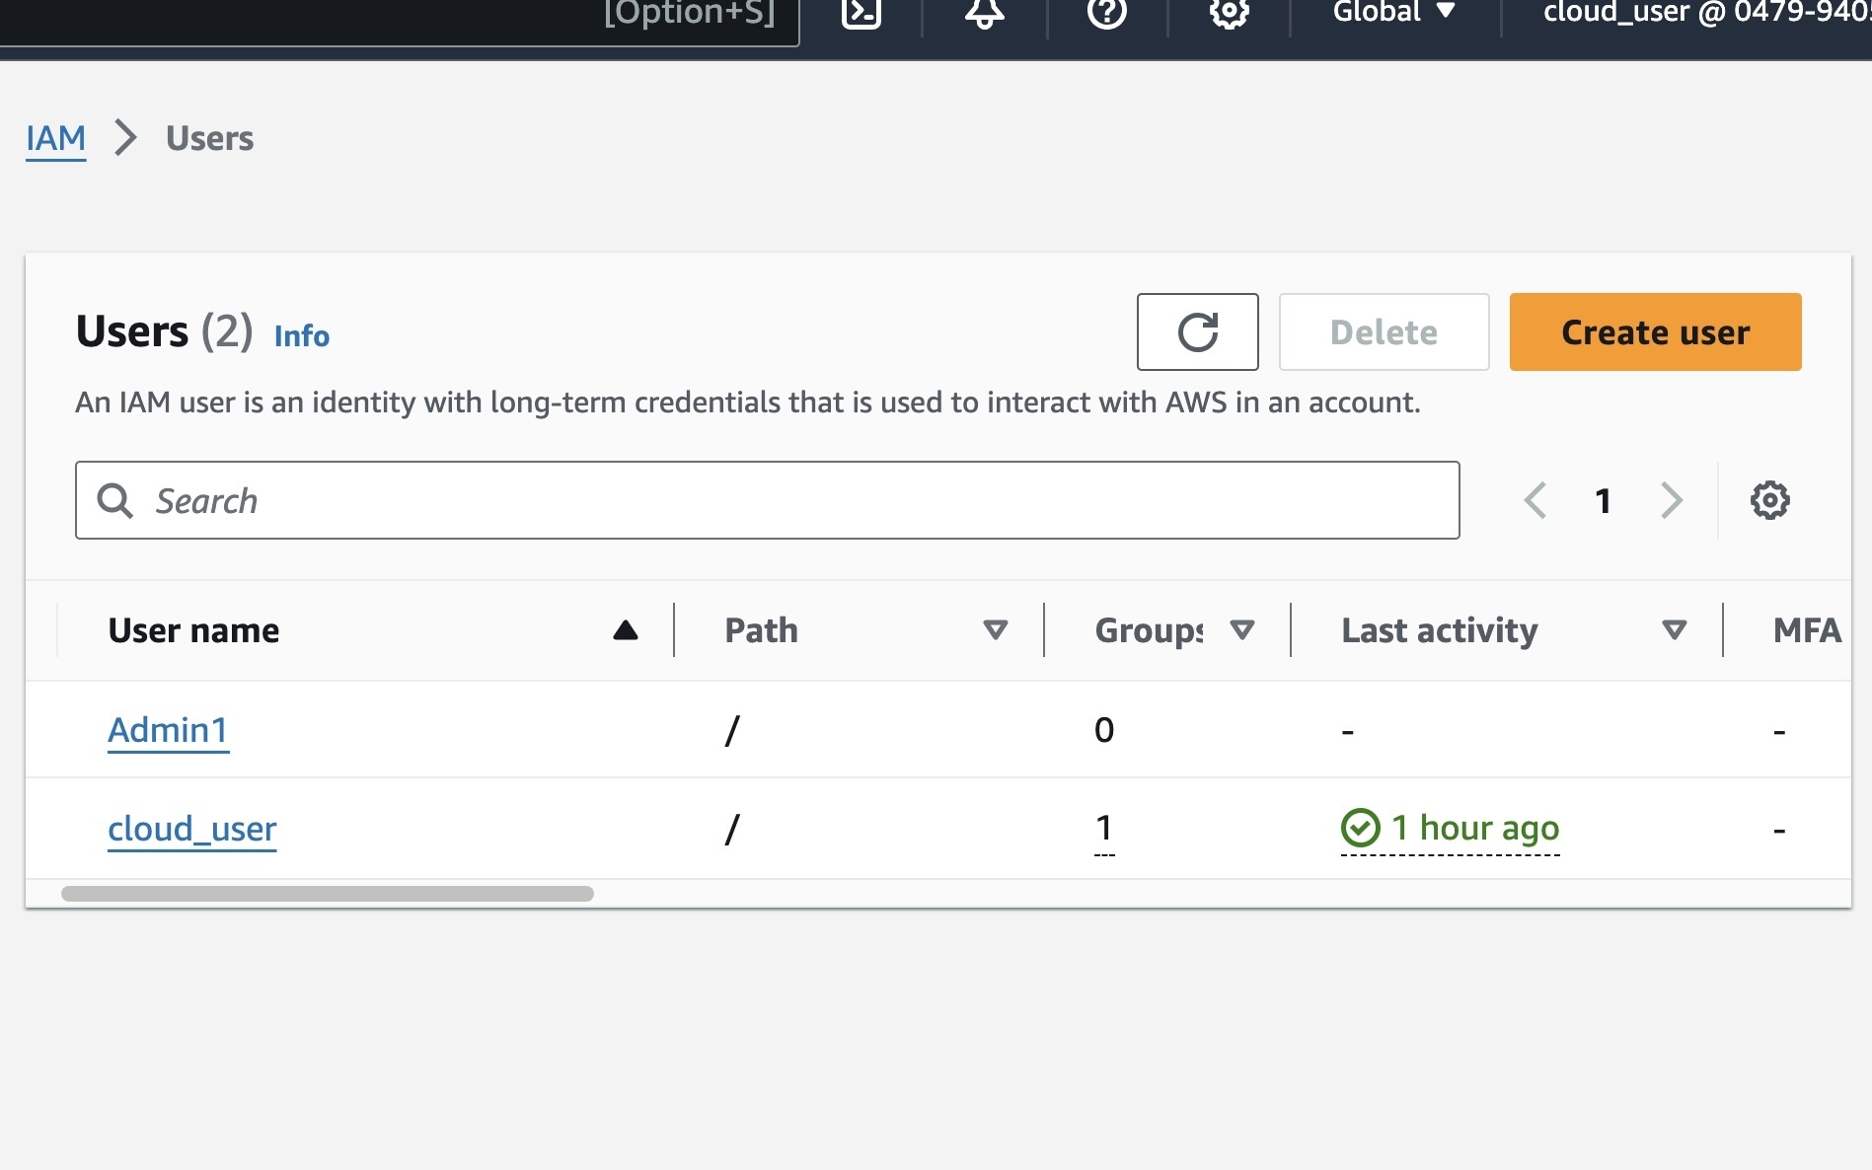Click the Create user button
1872x1170 pixels.
tap(1655, 332)
